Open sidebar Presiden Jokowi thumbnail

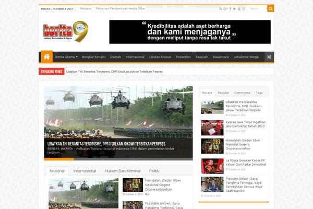tap(212, 184)
